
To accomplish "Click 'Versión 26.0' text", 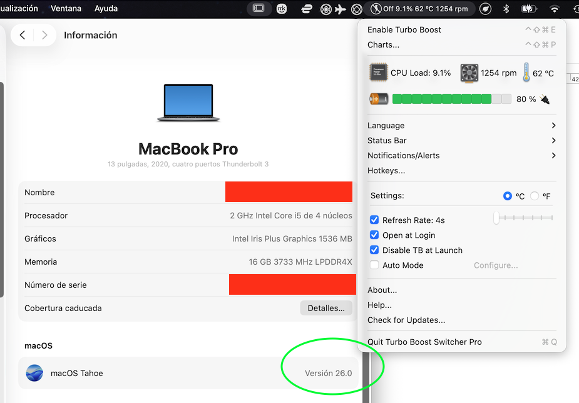I will coord(328,373).
